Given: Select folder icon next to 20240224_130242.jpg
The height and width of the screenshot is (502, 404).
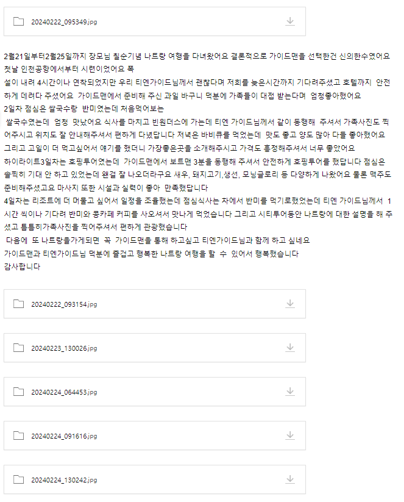Looking at the screenshot, I should [x=18, y=479].
